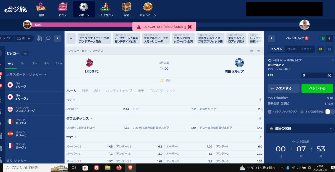The height and width of the screenshot is (172, 335).
Task: Click the stake amount field showing 10
Action: 317,75
